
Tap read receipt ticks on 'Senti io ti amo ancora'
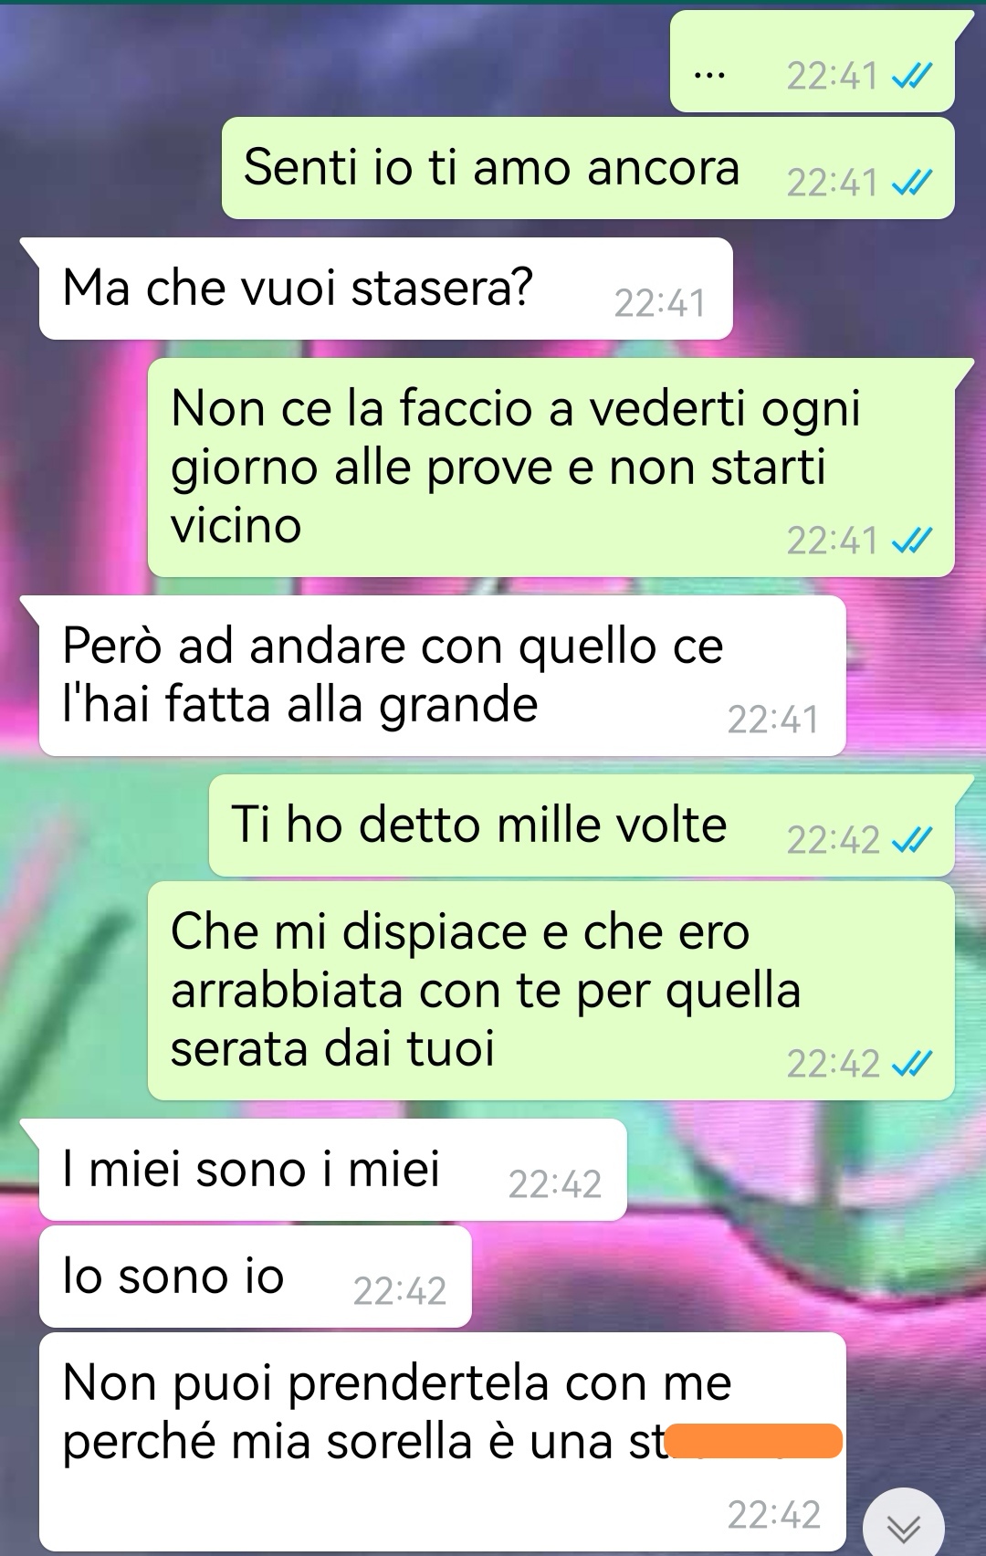click(x=912, y=184)
